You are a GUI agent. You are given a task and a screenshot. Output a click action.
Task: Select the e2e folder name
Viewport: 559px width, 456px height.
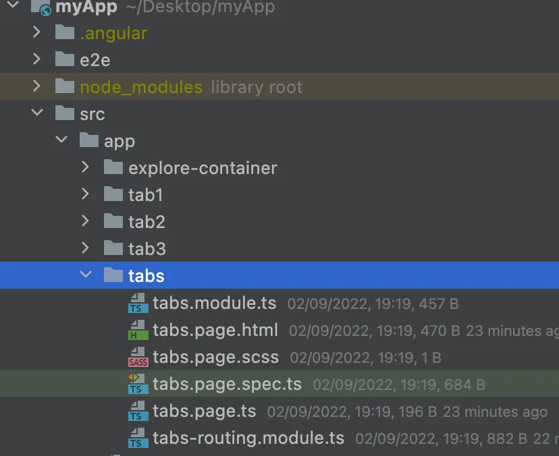(x=95, y=60)
